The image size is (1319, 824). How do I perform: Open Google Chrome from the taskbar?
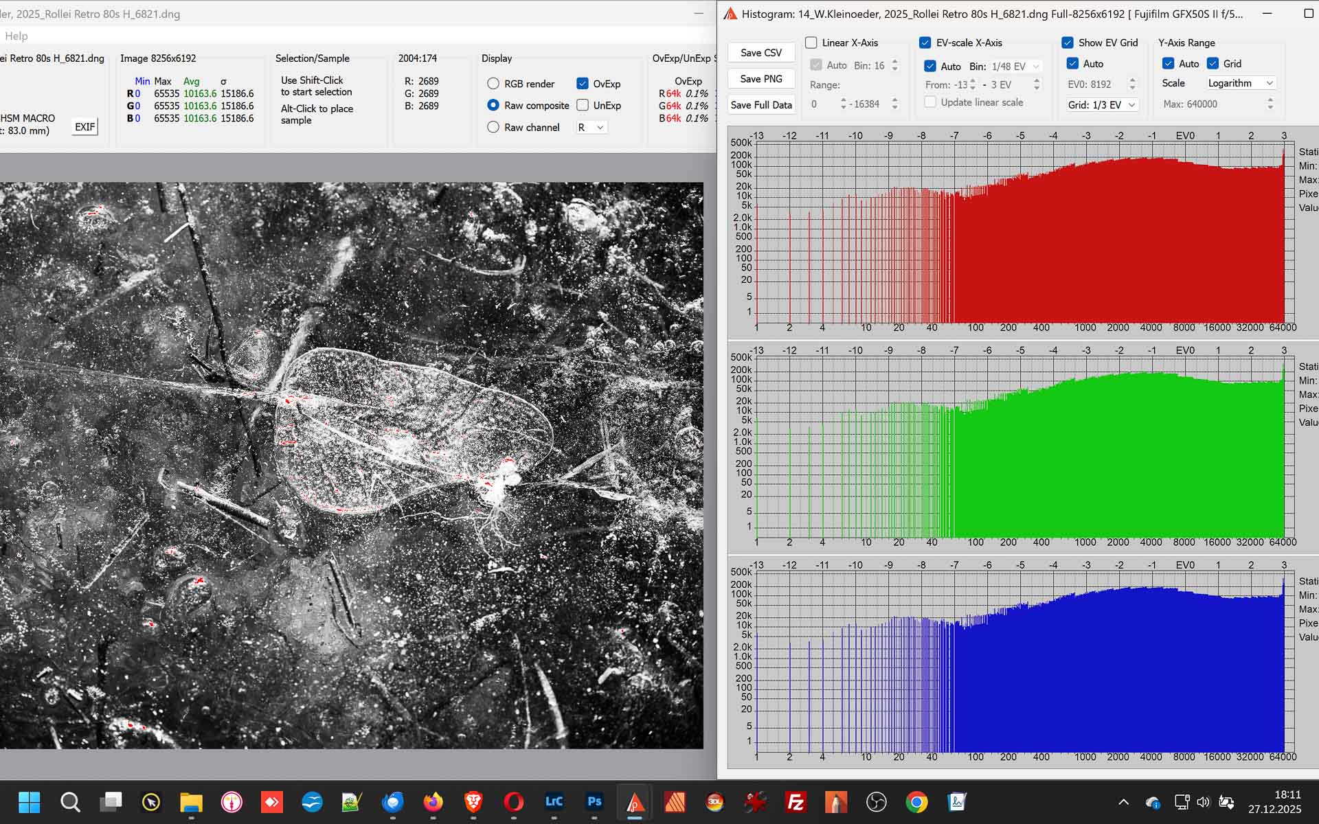(x=916, y=801)
